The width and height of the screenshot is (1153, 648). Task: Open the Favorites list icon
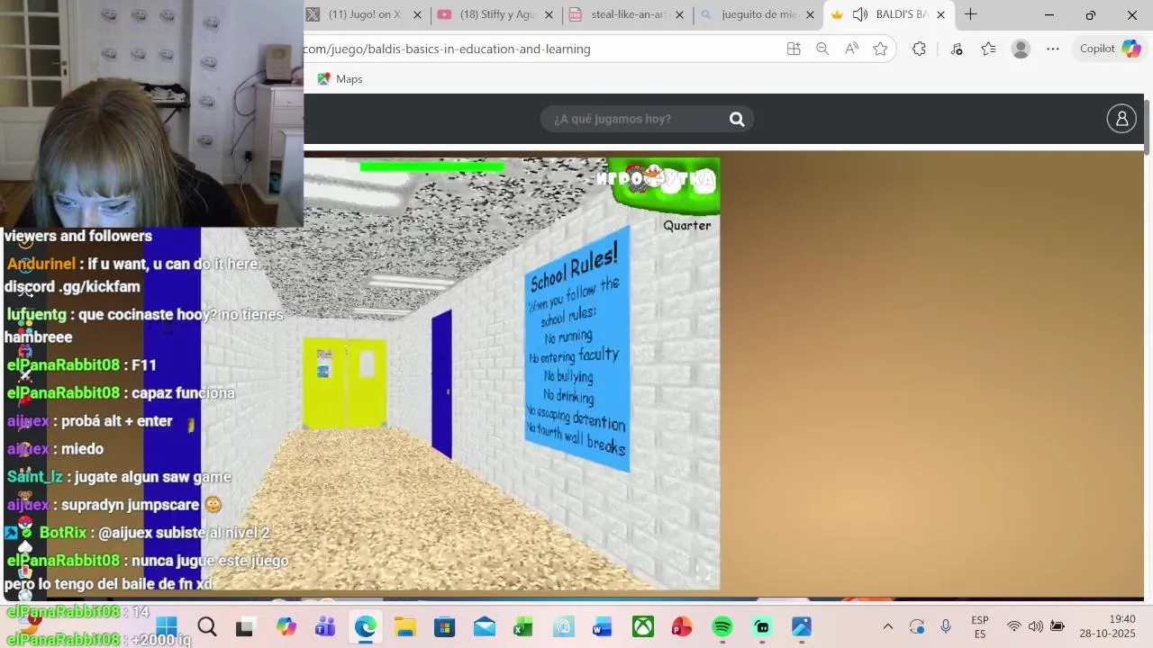988,49
